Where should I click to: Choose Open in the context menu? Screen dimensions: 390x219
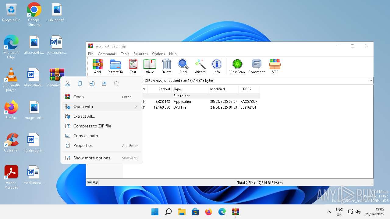(102, 97)
